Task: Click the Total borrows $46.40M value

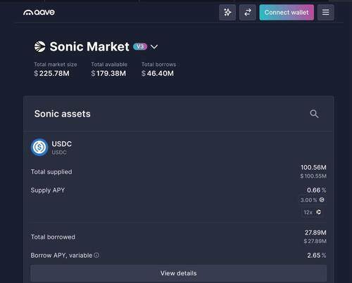Action: pos(158,74)
